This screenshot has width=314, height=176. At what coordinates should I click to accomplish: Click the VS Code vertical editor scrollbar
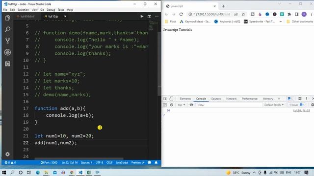159,64
